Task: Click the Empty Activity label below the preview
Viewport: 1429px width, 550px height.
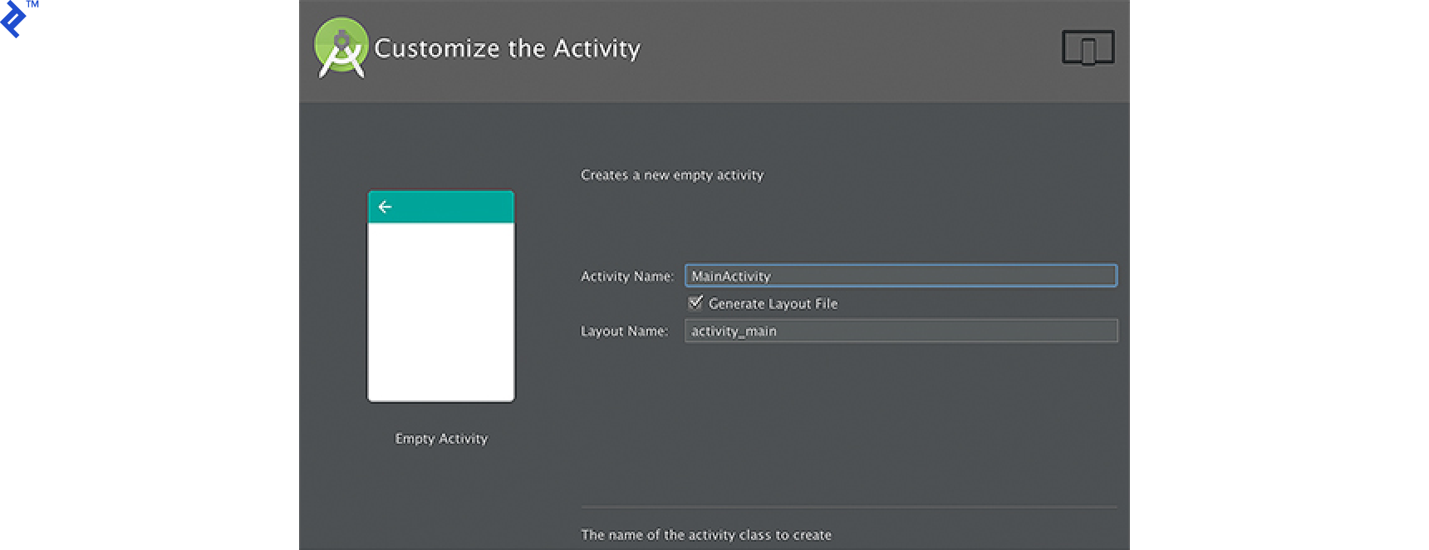Action: click(x=440, y=439)
